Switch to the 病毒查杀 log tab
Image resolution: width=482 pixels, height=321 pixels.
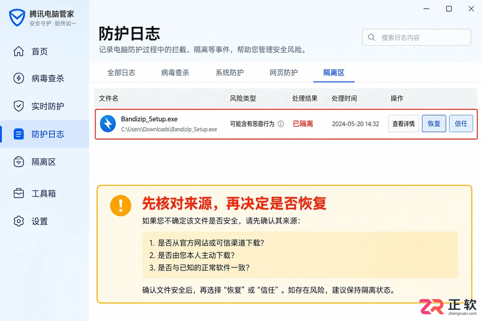tap(175, 73)
